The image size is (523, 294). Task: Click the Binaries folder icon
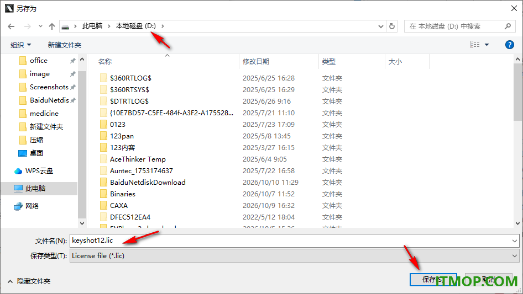tap(104, 194)
